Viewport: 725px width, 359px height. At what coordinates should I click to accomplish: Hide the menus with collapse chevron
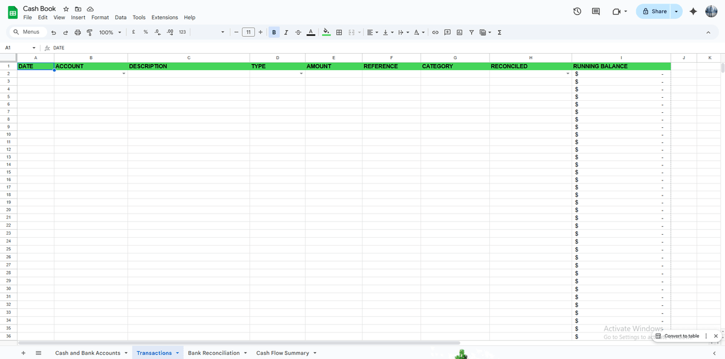tap(708, 33)
